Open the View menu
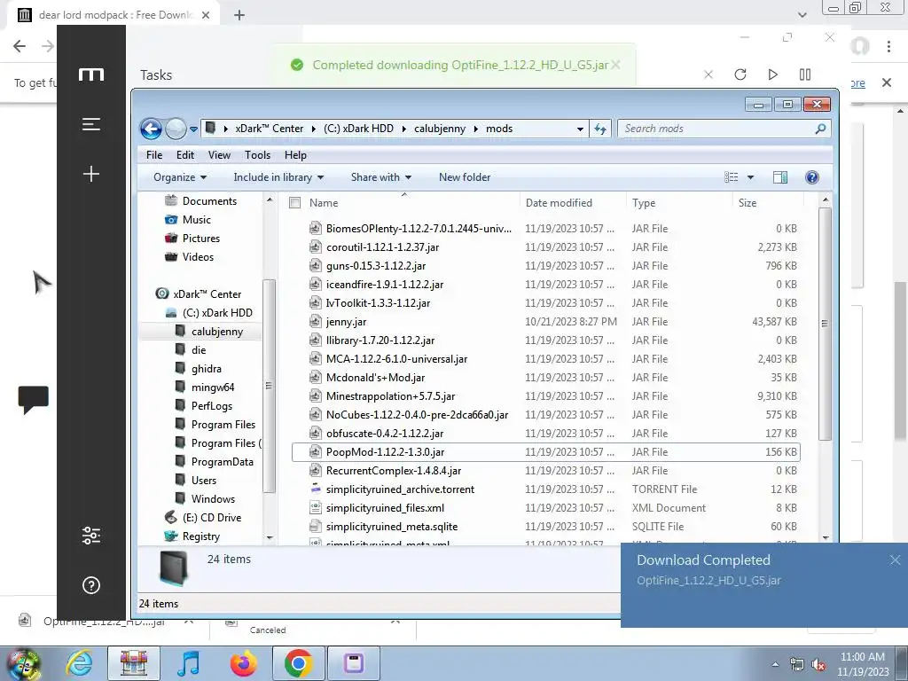908x681 pixels. [219, 155]
